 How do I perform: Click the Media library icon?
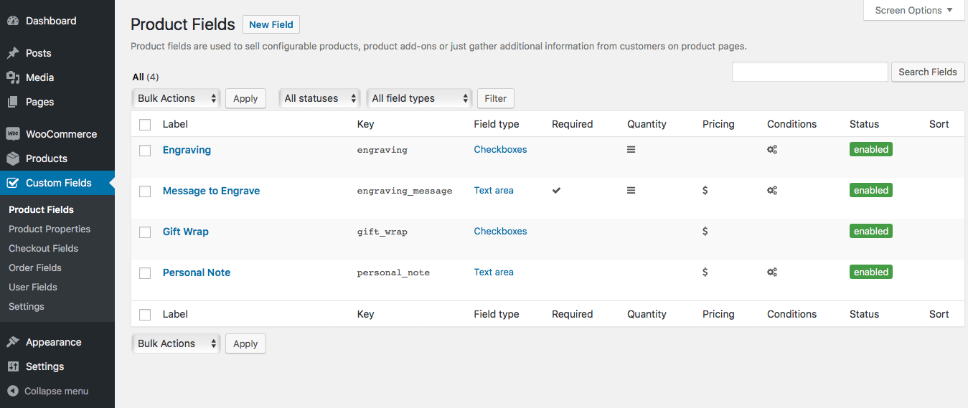13,77
